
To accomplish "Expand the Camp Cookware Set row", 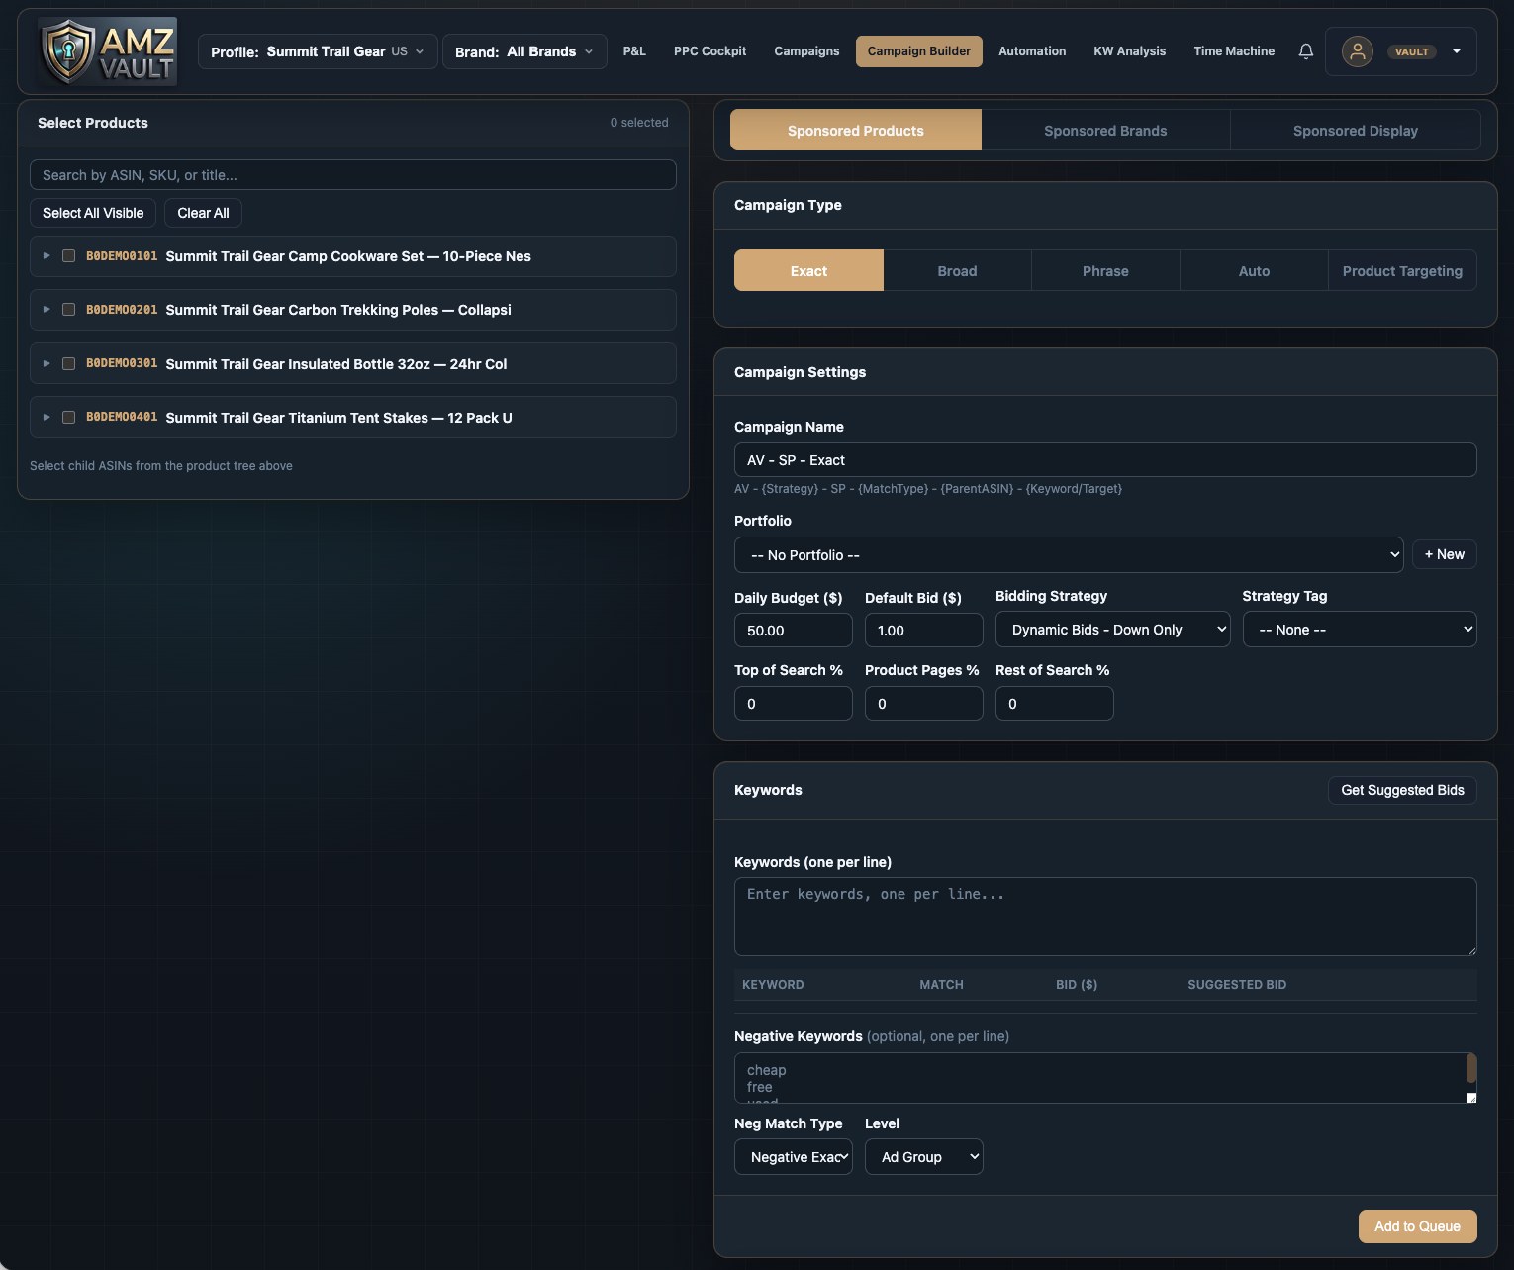I will 46,256.
